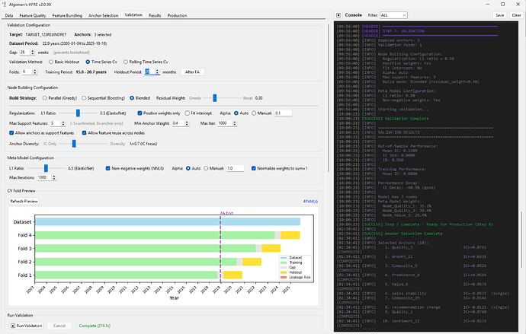Save the console output
The height and width of the screenshot is (334, 526).
(500, 15)
